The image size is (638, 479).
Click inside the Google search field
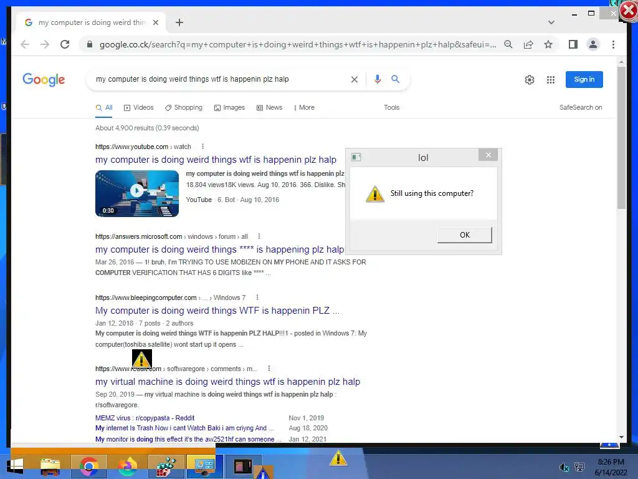tap(220, 79)
